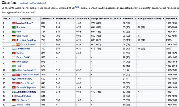This screenshot has width=179, height=107.
Task: Click the Brazil flag next to Pelé
Action: (x=14, y=32)
